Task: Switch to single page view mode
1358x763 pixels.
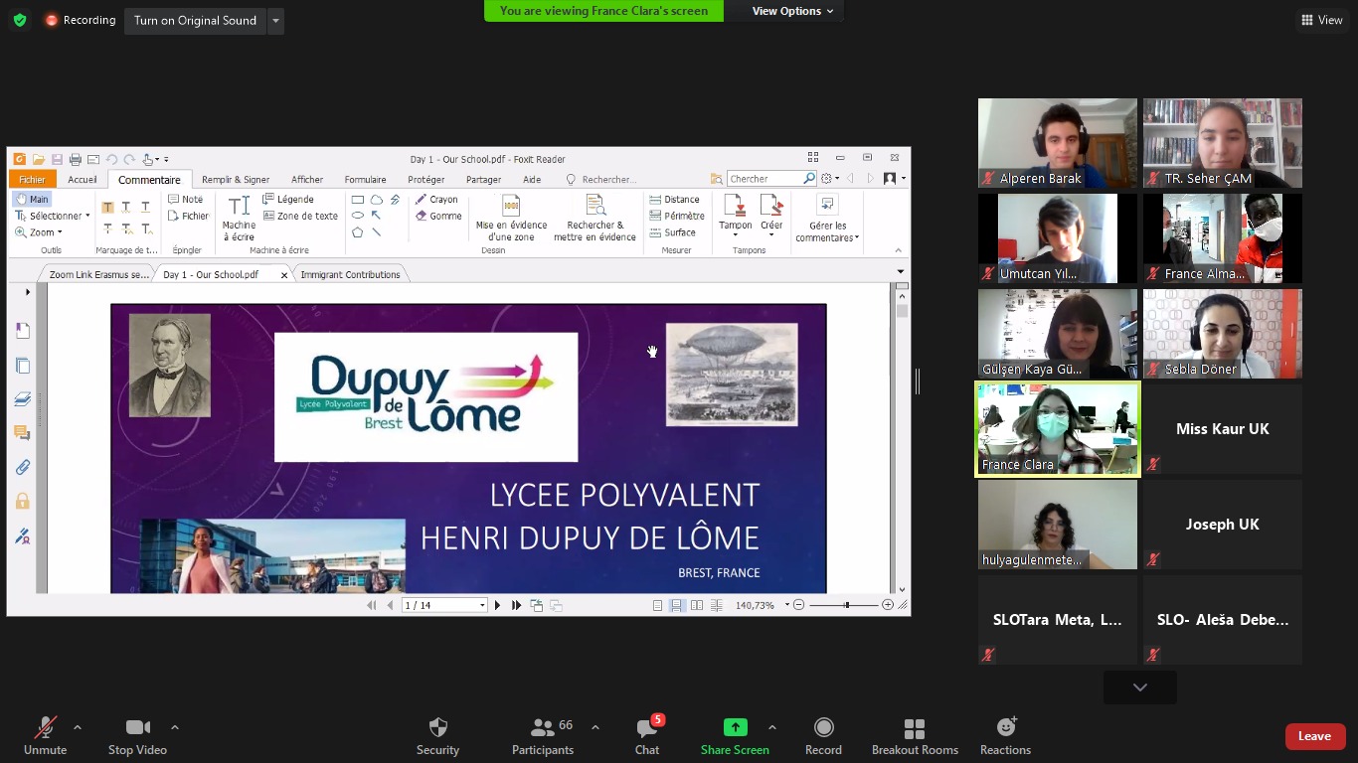Action: 658,605
